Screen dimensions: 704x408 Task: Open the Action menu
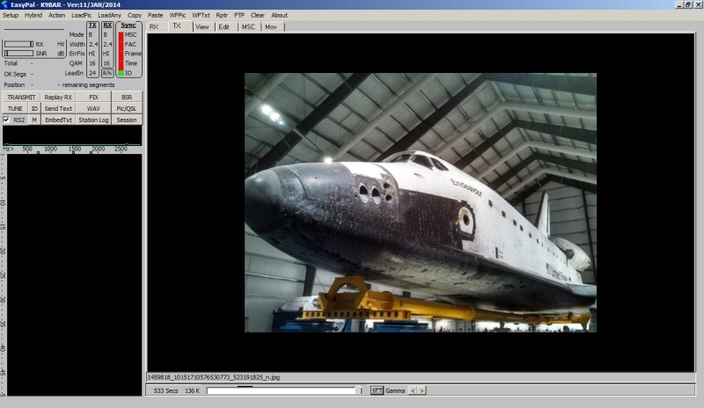pos(56,15)
